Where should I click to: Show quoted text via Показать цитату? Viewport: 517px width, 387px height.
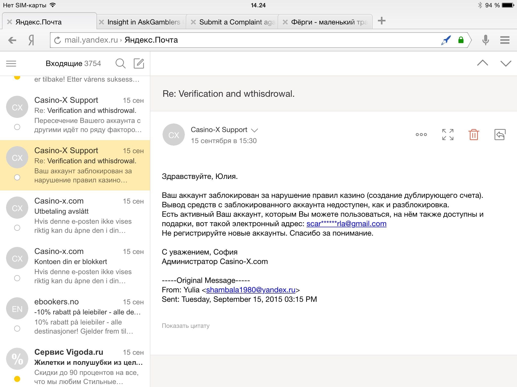coord(186,326)
